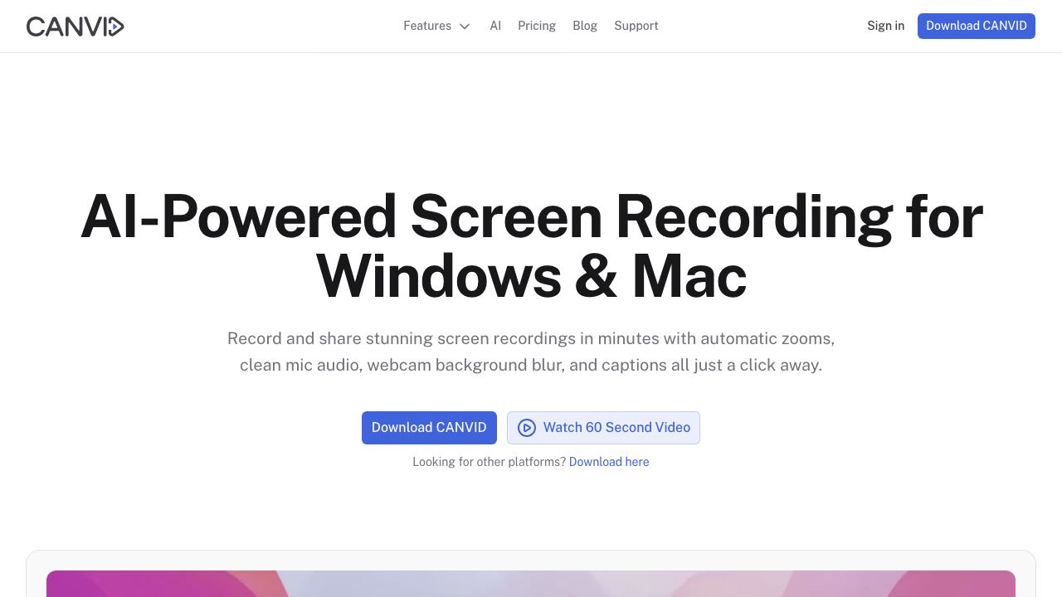Click the CANVID logo
The image size is (1062, 597).
pyautogui.click(x=76, y=27)
